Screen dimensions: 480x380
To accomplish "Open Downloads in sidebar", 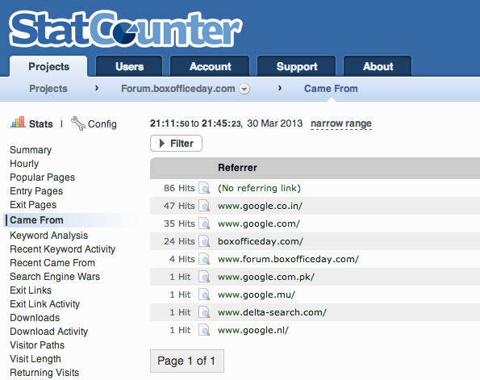I will pyautogui.click(x=35, y=318).
